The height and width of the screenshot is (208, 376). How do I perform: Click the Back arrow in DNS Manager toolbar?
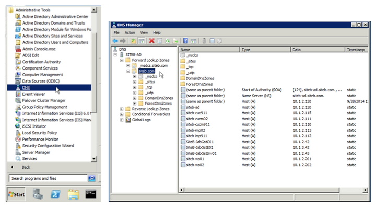coord(115,41)
